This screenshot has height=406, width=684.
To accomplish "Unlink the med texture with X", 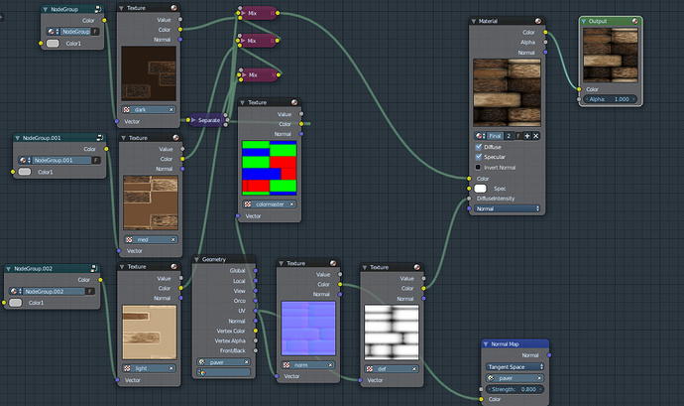I will tap(172, 239).
